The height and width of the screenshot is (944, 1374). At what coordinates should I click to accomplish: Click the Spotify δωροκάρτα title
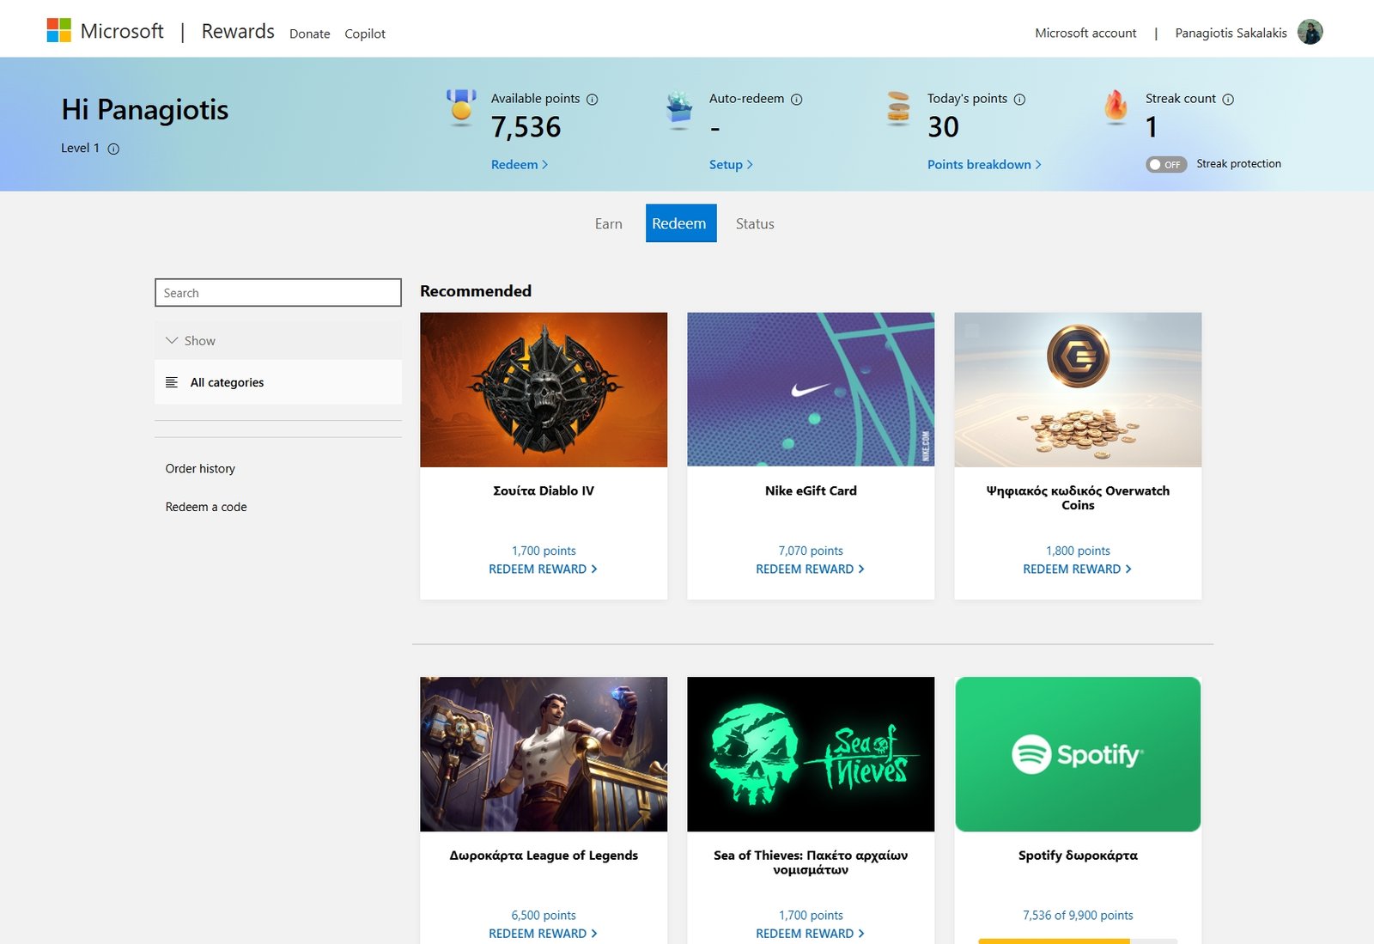(1078, 855)
